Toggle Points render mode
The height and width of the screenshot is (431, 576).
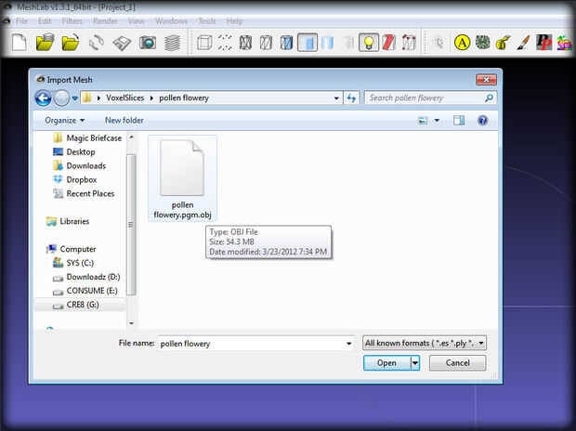coord(225,43)
